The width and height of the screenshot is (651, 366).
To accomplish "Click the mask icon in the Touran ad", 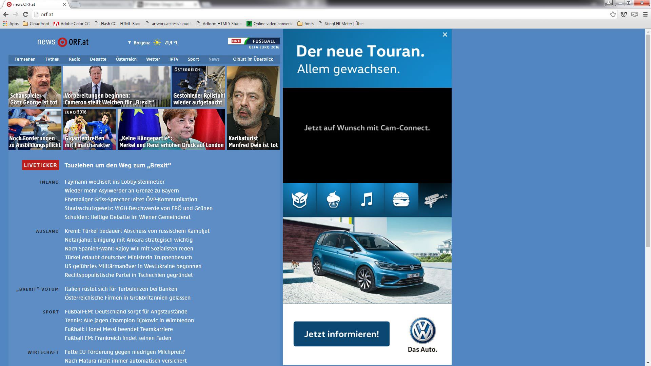I will point(299,200).
